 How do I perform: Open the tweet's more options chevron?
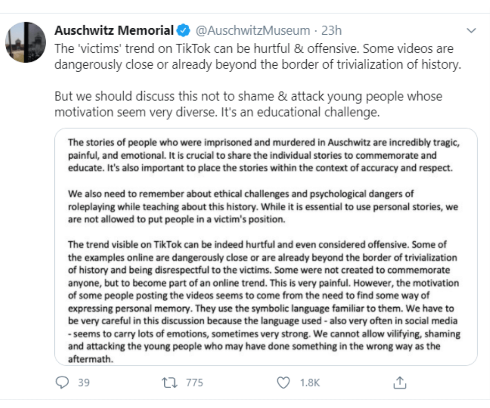[x=471, y=31]
